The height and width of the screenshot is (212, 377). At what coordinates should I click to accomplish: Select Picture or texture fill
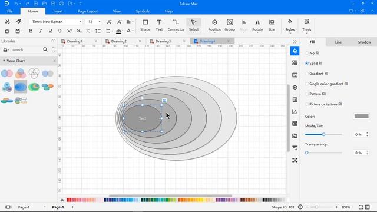(x=323, y=104)
